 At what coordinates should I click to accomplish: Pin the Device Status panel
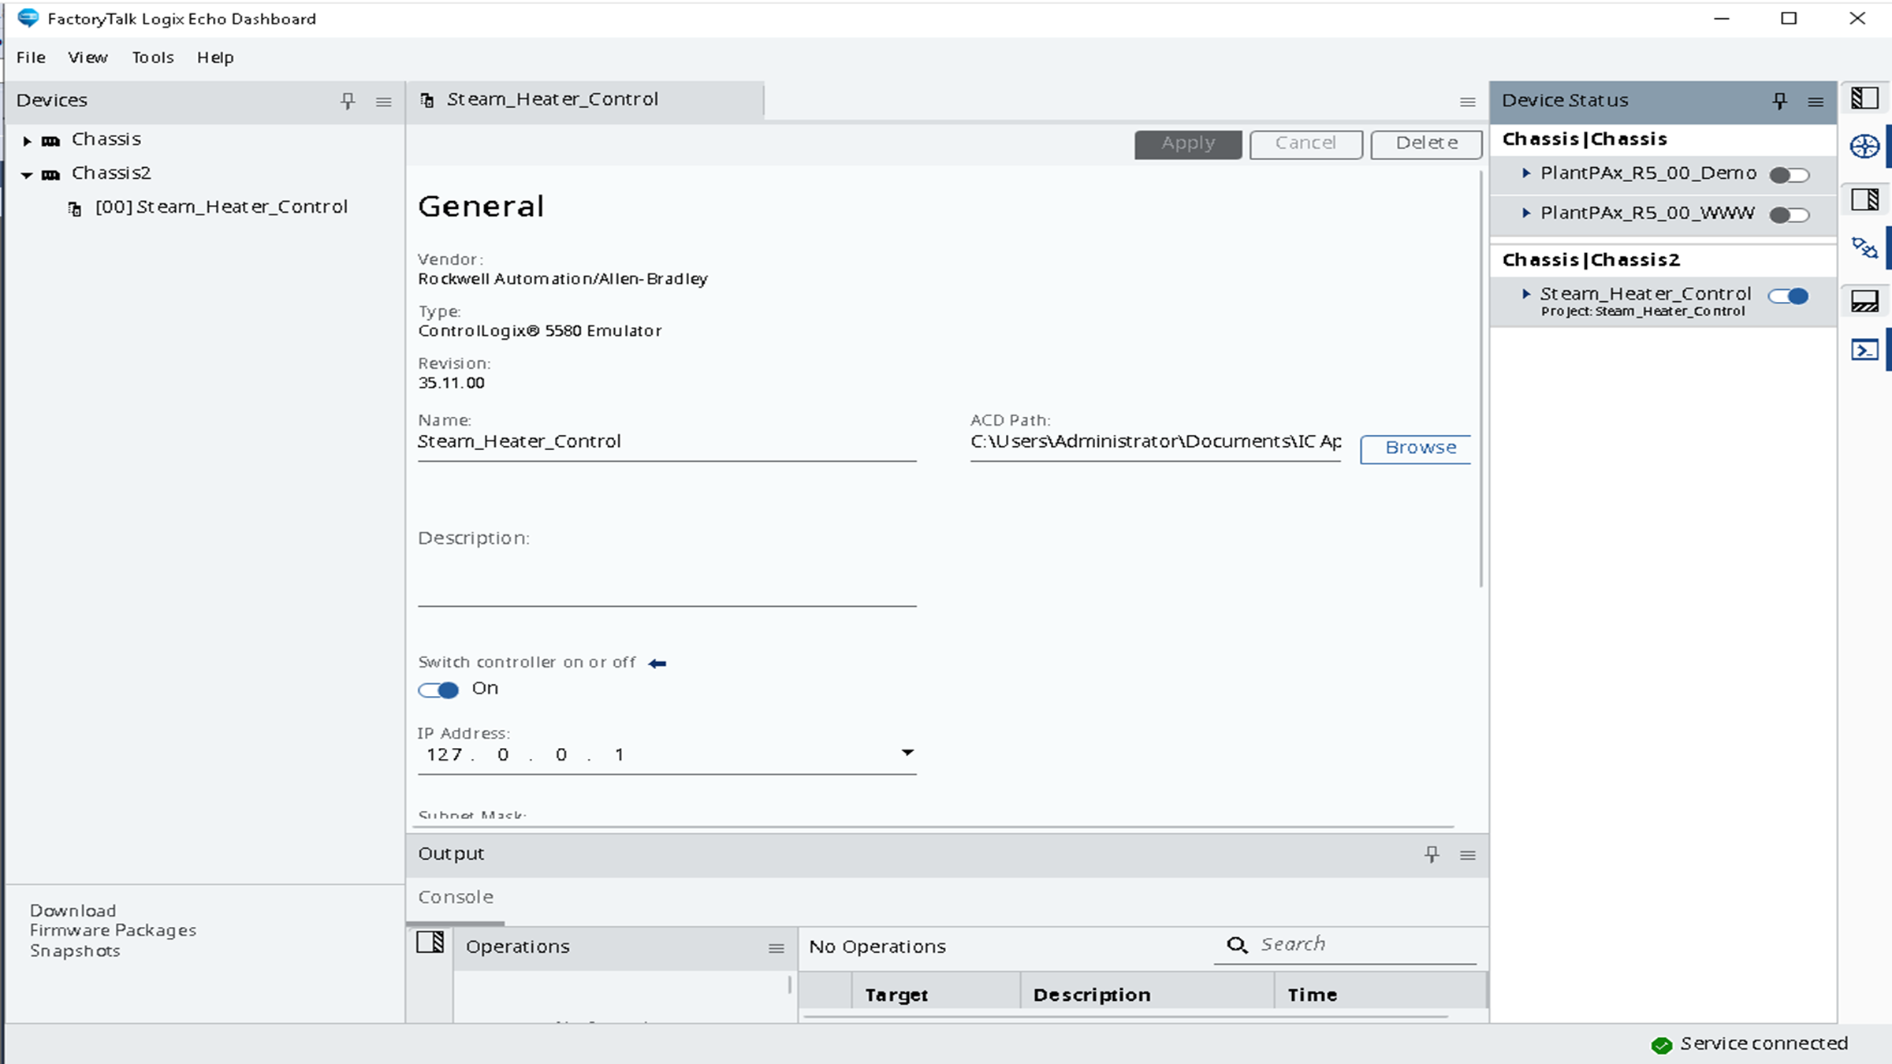pyautogui.click(x=1779, y=101)
